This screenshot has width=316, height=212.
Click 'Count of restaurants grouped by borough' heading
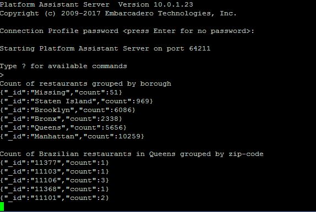click(x=85, y=84)
